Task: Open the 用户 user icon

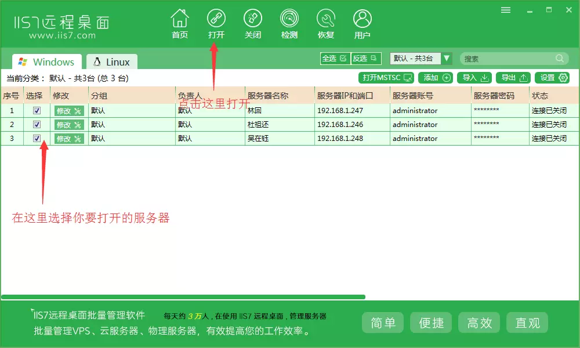Action: coord(362,24)
